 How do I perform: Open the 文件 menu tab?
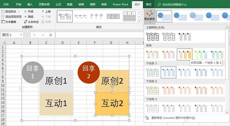(x=6, y=4)
